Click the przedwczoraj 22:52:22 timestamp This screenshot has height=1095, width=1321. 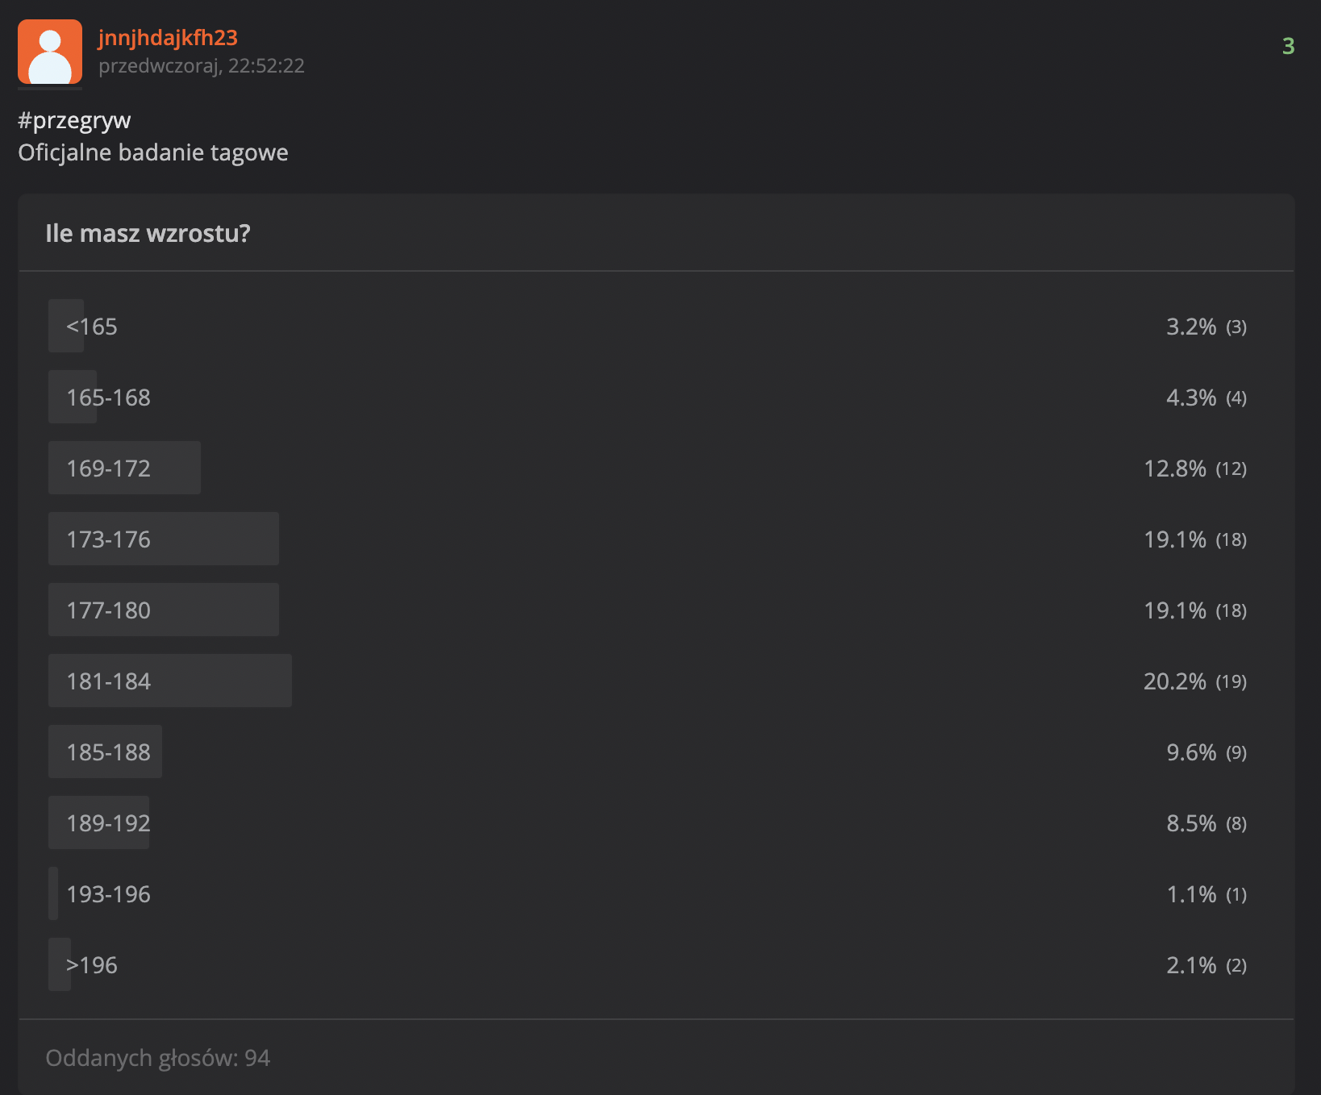[202, 66]
